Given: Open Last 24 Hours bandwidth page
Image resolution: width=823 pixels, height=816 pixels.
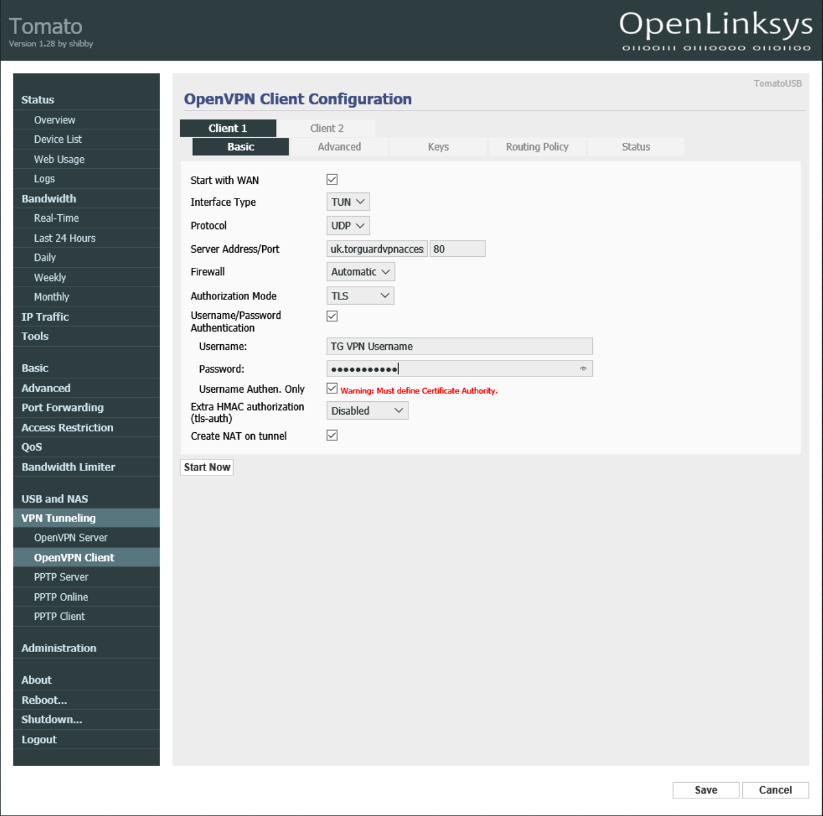Looking at the screenshot, I should point(86,238).
